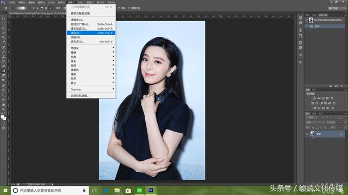This screenshot has width=348, height=195.
Task: Select the Gradient tool in toolbox
Action: [3, 71]
